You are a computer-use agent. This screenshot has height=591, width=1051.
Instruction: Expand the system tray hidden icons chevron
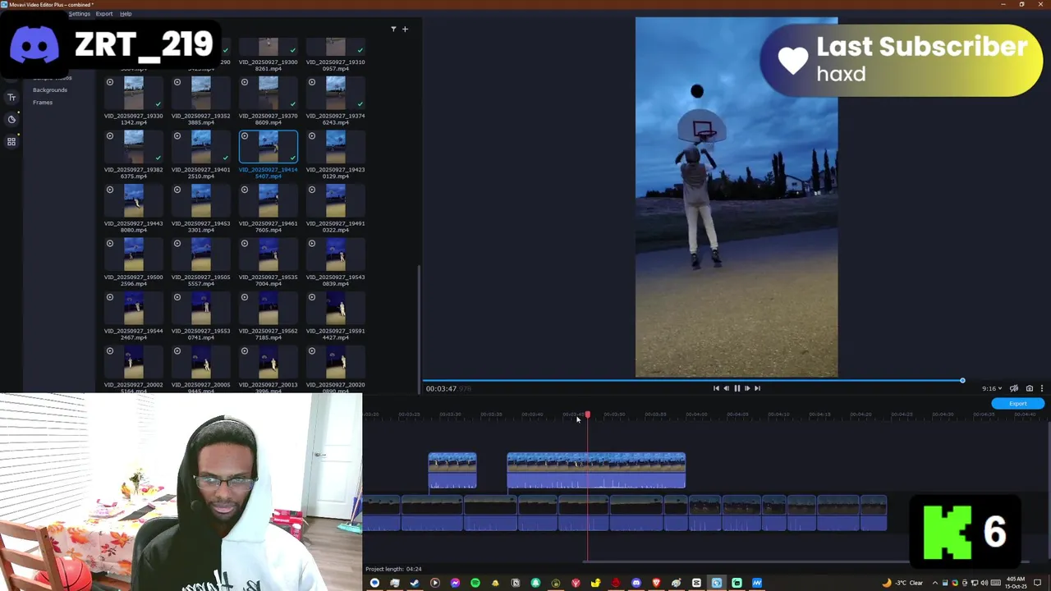click(x=934, y=584)
